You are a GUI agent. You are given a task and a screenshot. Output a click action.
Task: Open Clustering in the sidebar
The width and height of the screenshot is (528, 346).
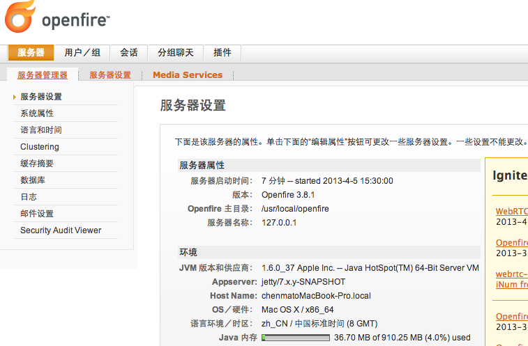point(39,147)
